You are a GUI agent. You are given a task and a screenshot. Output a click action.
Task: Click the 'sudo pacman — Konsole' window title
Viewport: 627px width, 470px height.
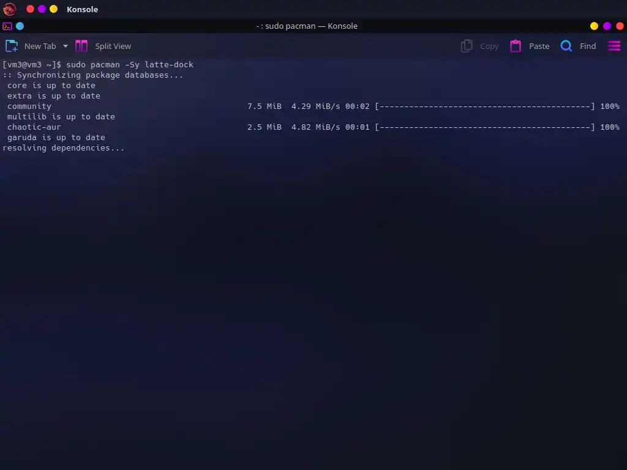click(x=307, y=26)
